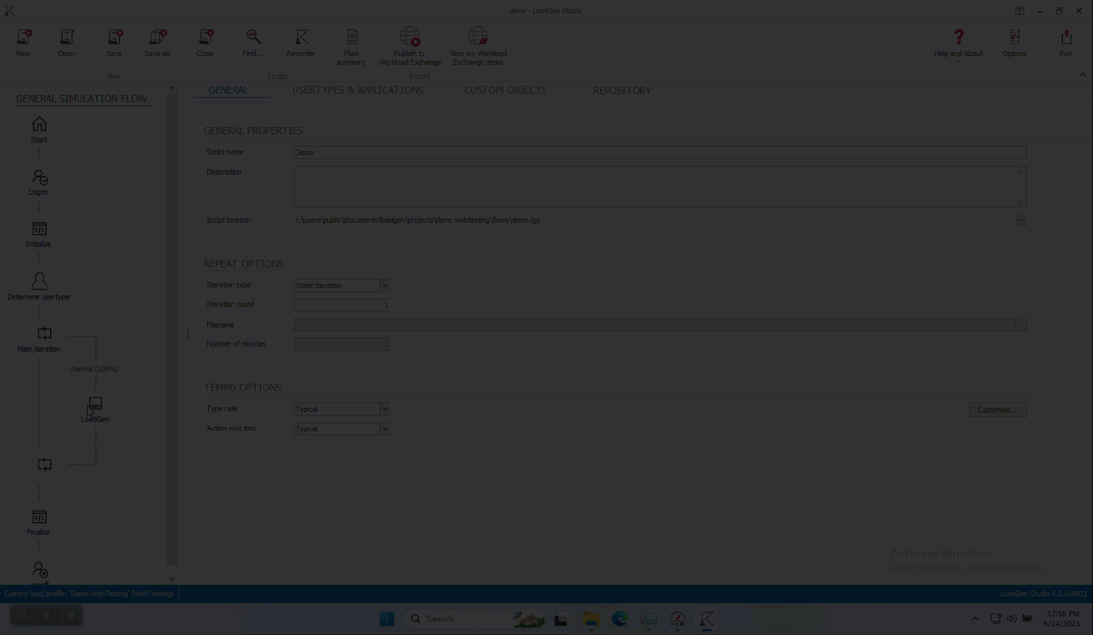Collapse the ribbon with the chevron
Viewport: 1093px width, 635px height.
pyautogui.click(x=1082, y=75)
